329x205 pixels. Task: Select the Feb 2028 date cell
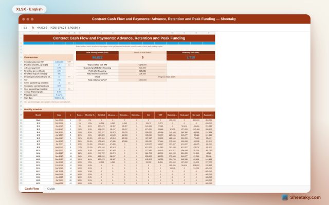point(59,165)
